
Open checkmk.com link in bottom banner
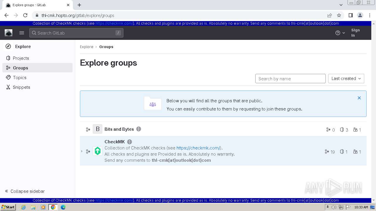pyautogui.click(x=114, y=200)
